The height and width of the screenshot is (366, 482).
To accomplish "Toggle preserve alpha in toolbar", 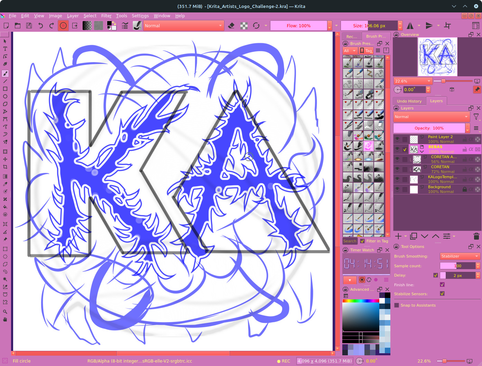I will (x=244, y=26).
